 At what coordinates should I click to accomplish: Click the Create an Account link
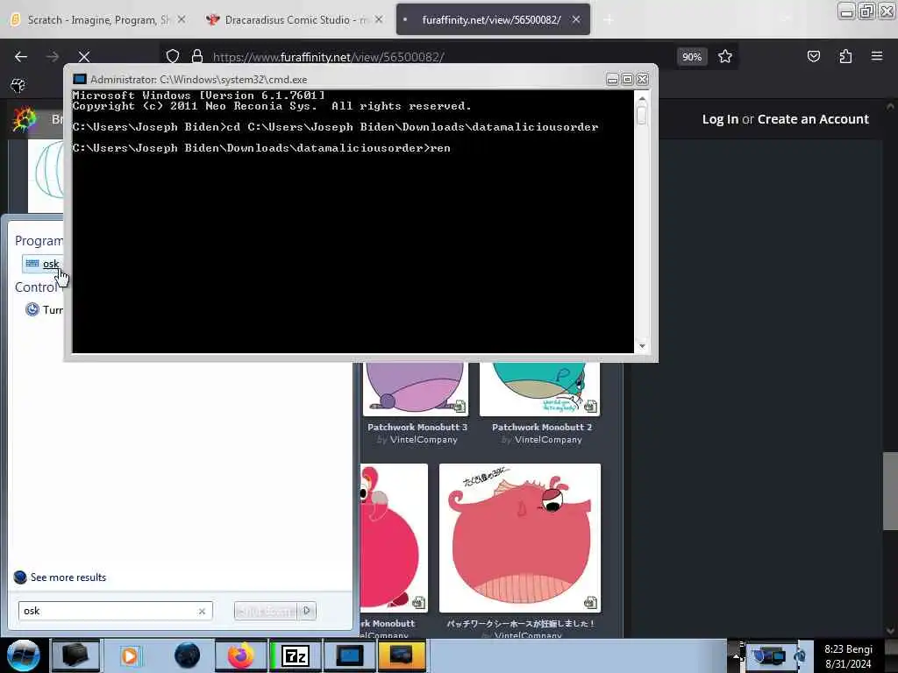(813, 119)
